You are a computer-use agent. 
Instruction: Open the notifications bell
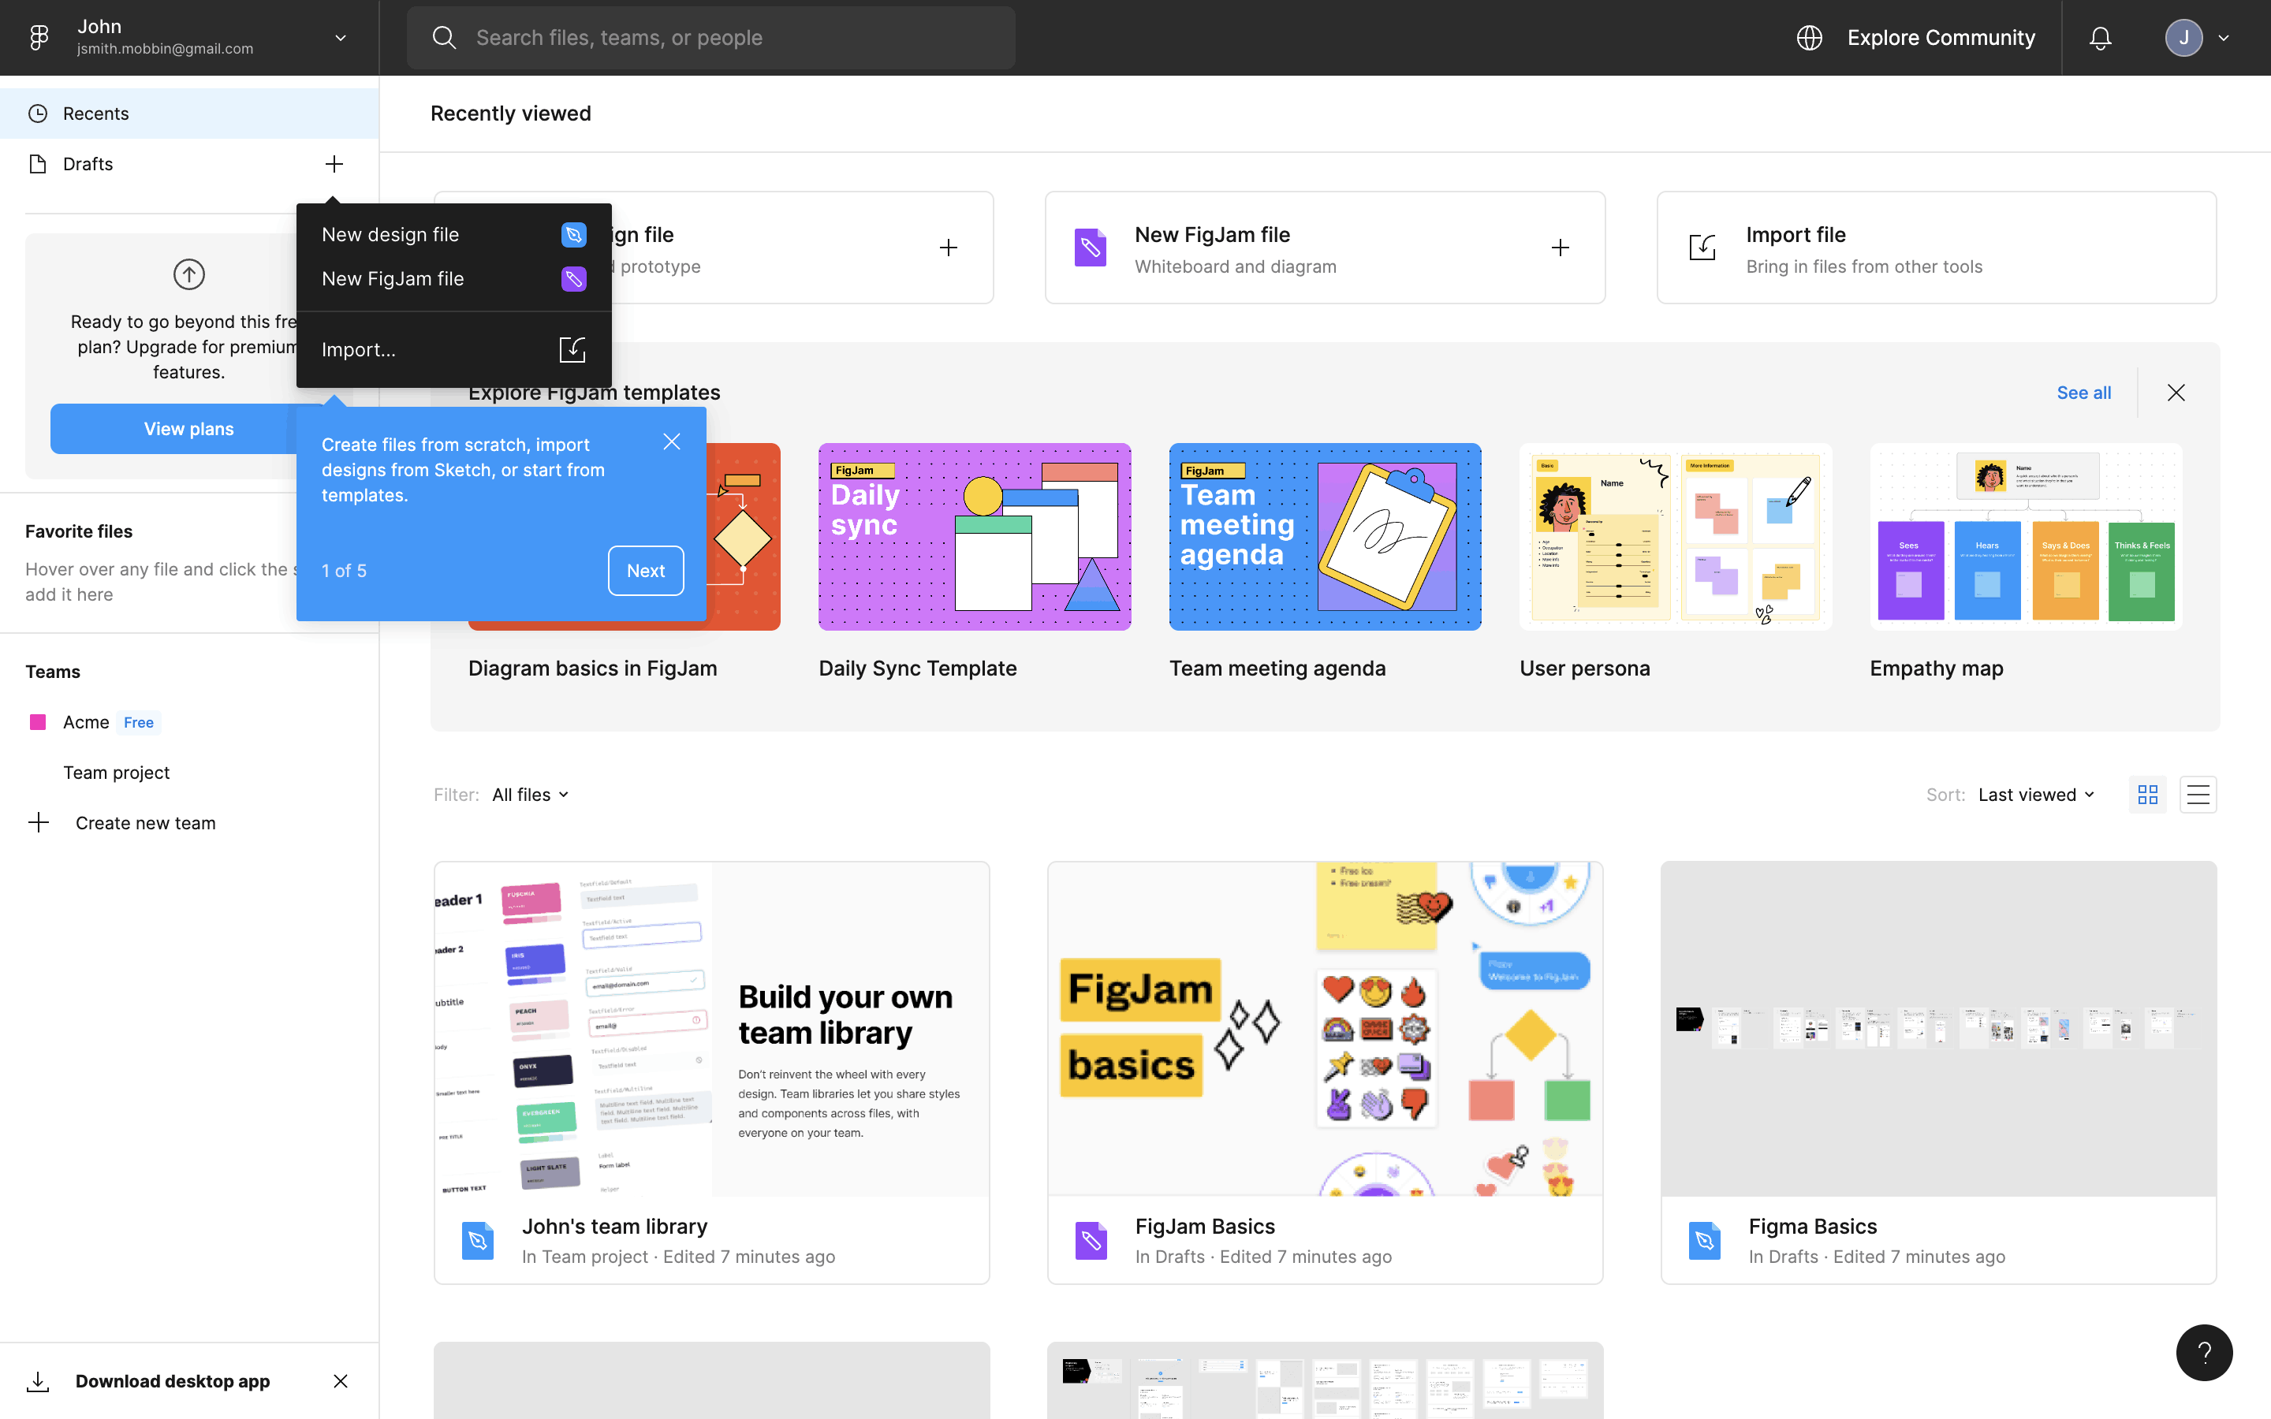(2100, 38)
